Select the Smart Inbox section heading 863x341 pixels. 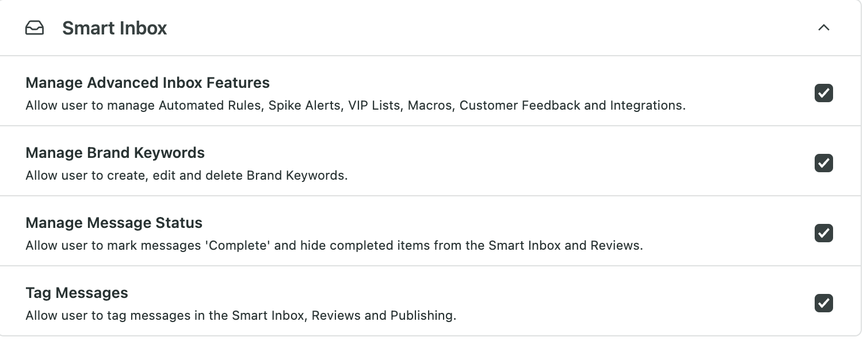(114, 28)
